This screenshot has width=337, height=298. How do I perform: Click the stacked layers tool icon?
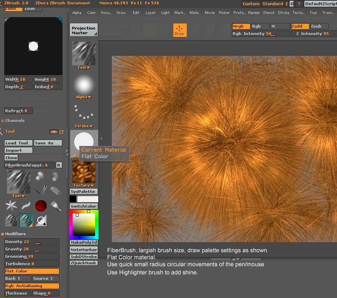point(55,177)
